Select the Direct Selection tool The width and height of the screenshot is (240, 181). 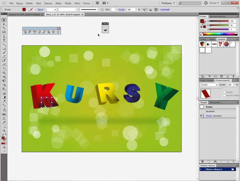(x=4, y=24)
